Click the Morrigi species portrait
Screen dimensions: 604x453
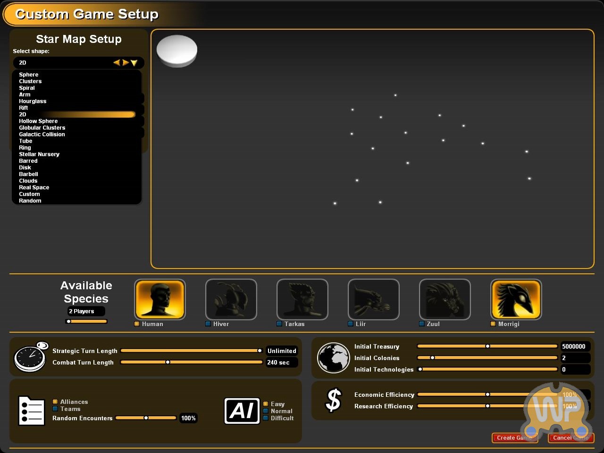tap(516, 300)
